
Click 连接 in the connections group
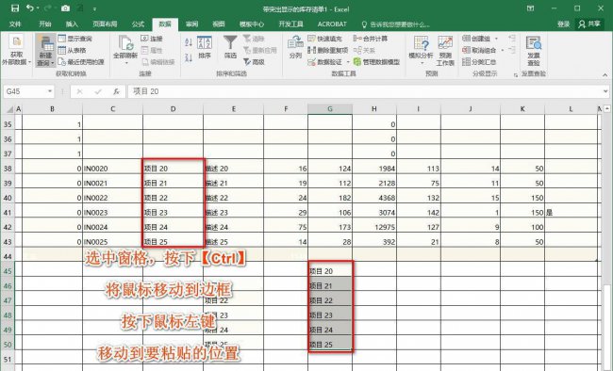click(x=152, y=39)
